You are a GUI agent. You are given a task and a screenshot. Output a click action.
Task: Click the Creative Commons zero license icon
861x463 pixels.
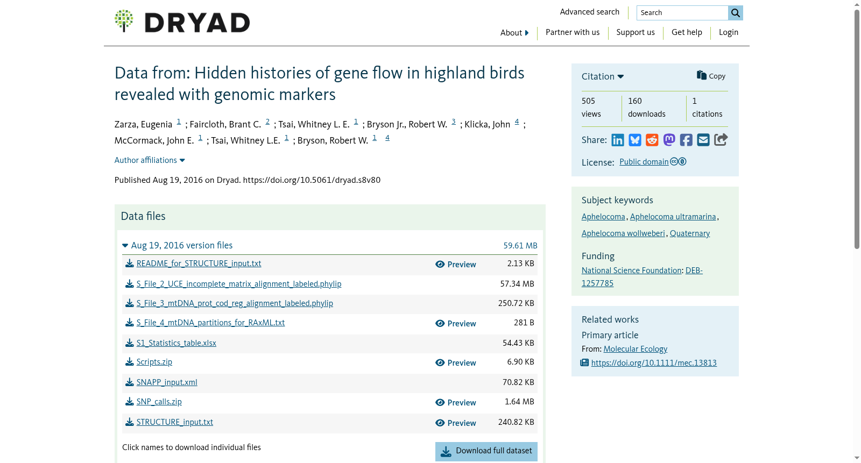678,162
